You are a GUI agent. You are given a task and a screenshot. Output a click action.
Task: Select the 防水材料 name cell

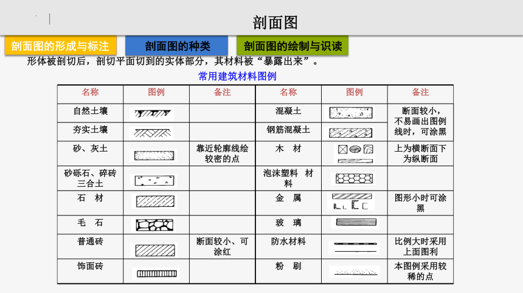(x=288, y=246)
